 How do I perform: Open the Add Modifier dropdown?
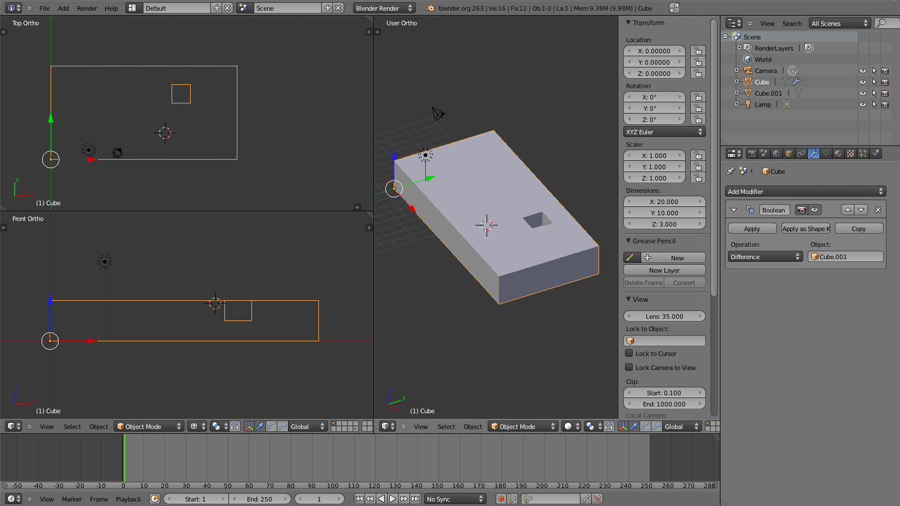coord(805,192)
